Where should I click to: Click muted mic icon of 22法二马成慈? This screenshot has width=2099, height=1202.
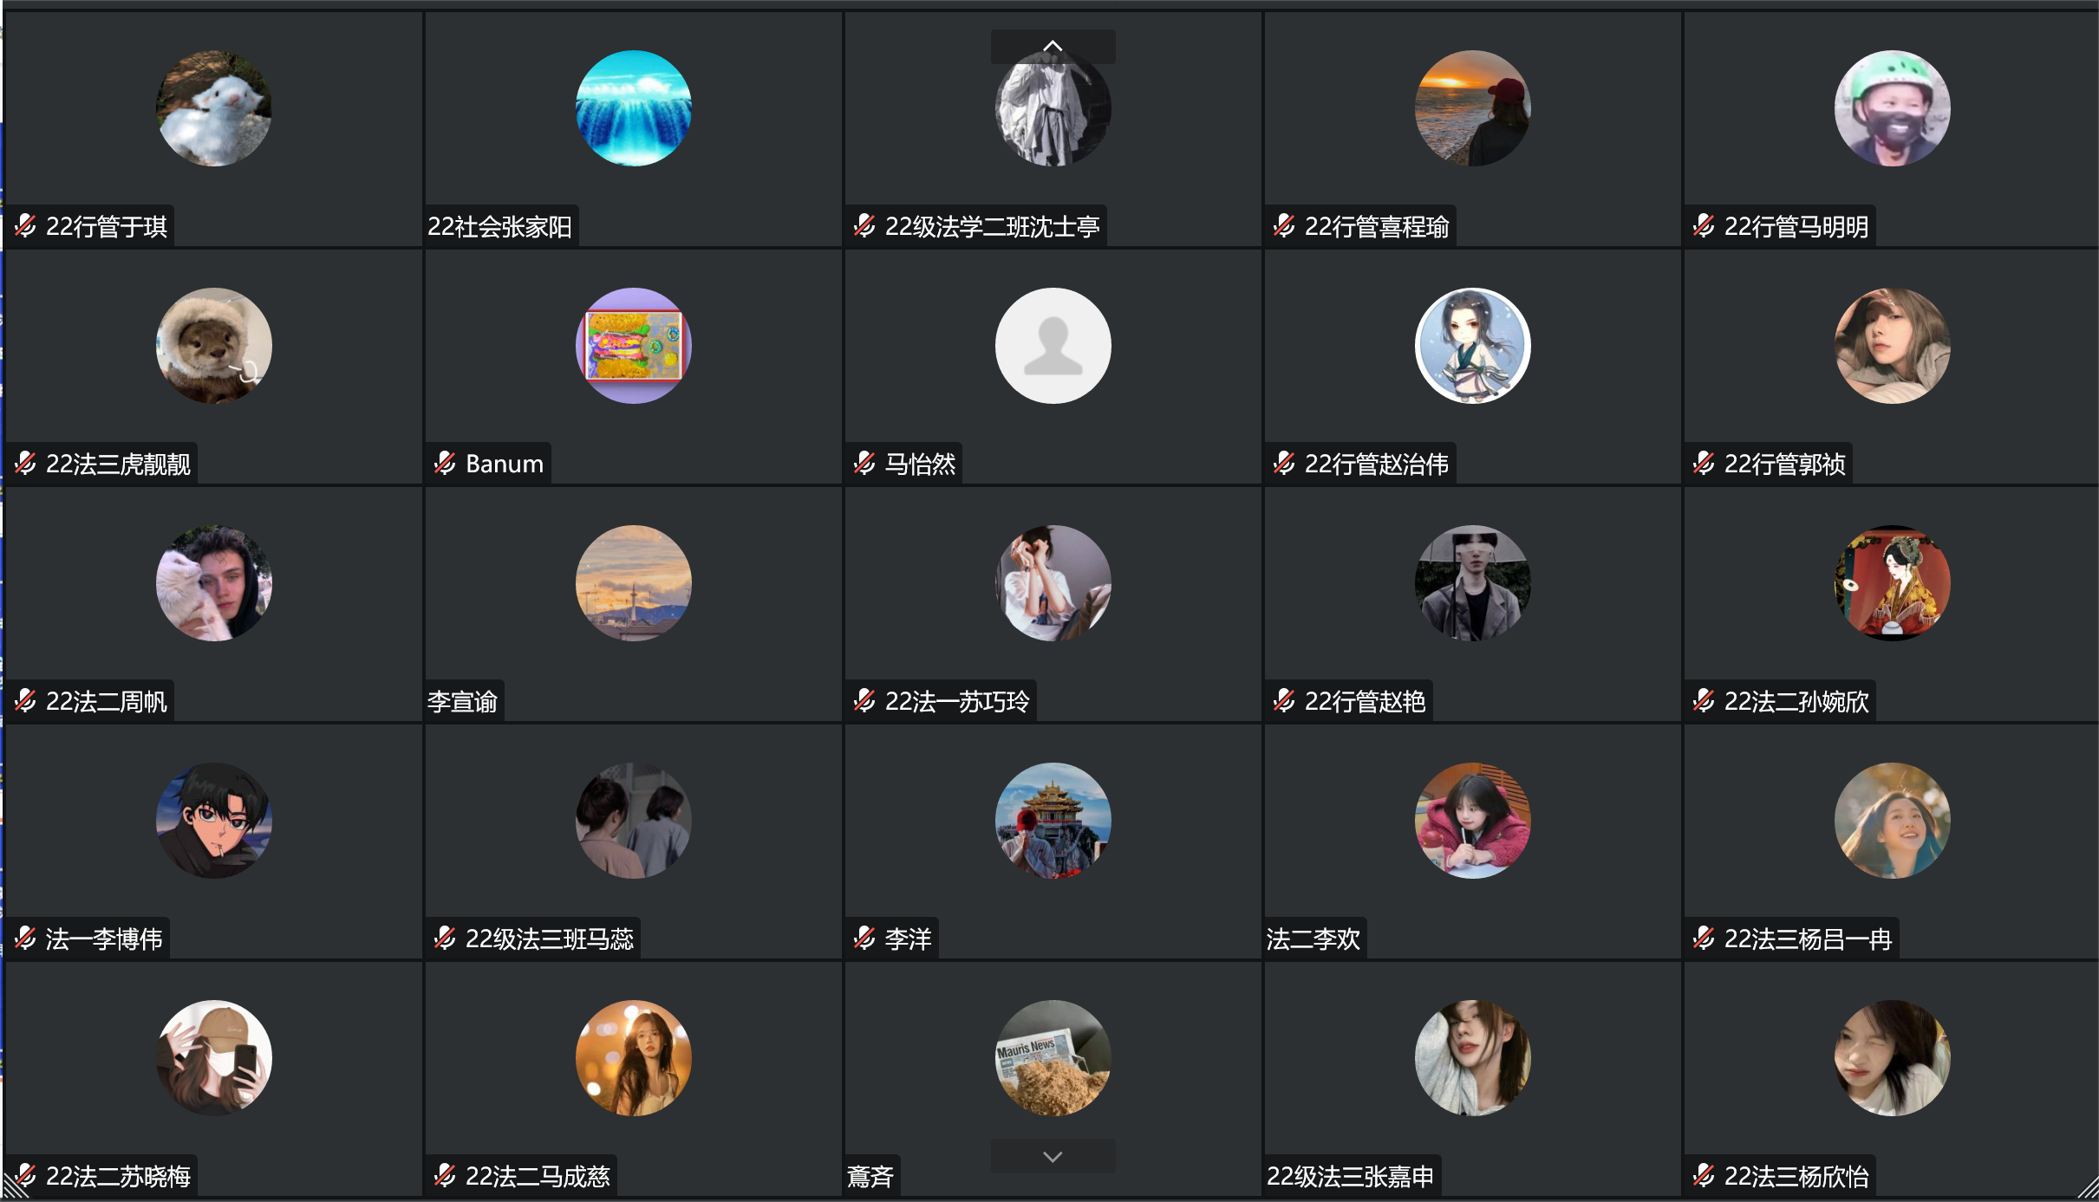(x=446, y=1176)
